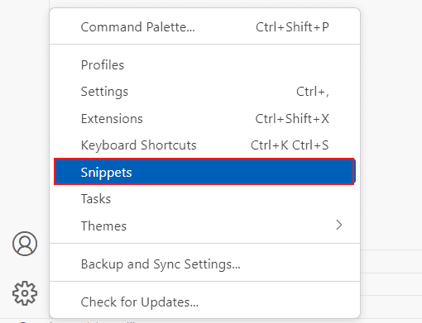Select the highlighted Snippets entry
The height and width of the screenshot is (323, 422).
pos(204,172)
